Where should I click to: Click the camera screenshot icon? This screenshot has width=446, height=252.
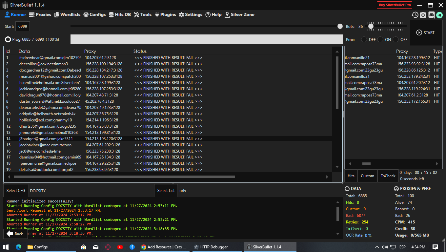pyautogui.click(x=423, y=15)
